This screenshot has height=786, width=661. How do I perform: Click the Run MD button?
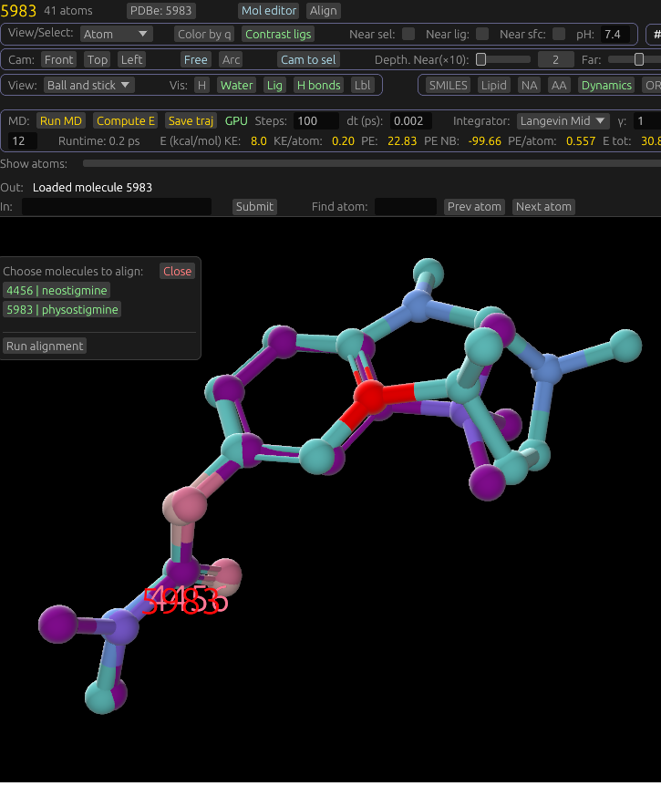coord(61,120)
